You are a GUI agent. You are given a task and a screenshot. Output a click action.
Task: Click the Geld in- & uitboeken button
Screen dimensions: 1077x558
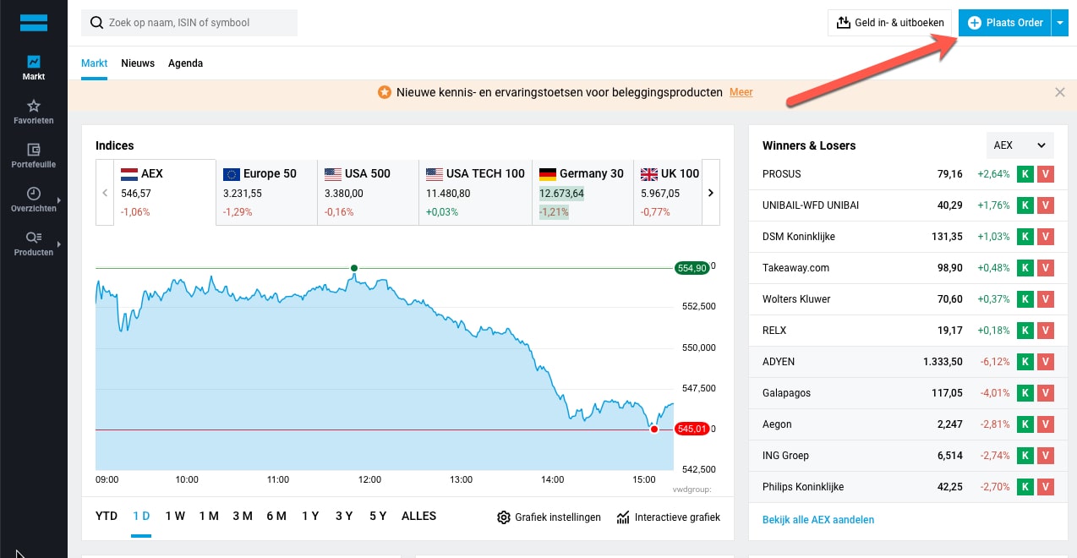click(x=890, y=23)
